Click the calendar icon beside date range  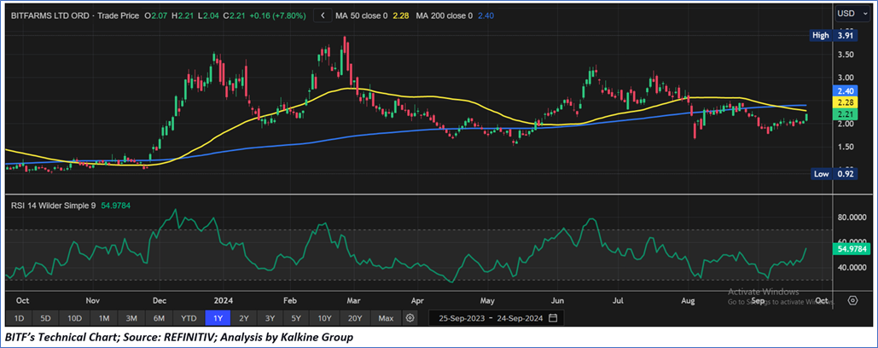(x=553, y=318)
